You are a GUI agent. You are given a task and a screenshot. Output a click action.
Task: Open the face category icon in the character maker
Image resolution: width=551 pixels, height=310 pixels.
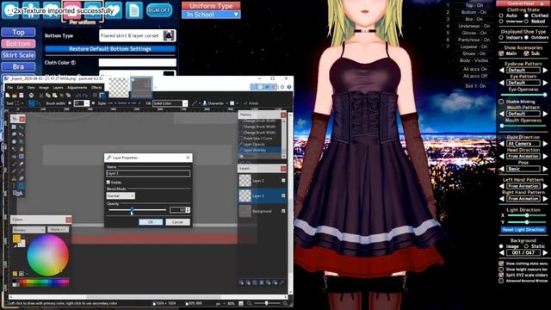point(10,10)
